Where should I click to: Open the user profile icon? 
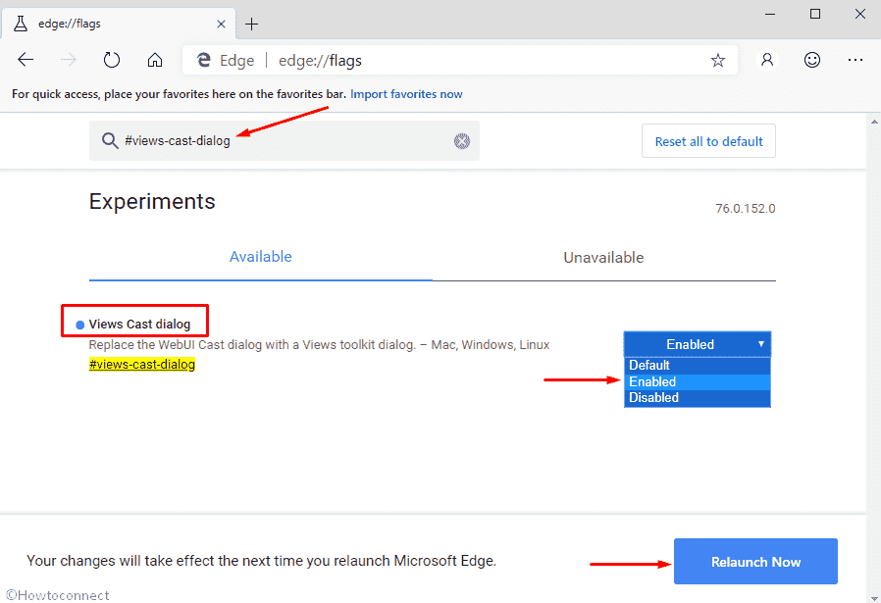(767, 60)
